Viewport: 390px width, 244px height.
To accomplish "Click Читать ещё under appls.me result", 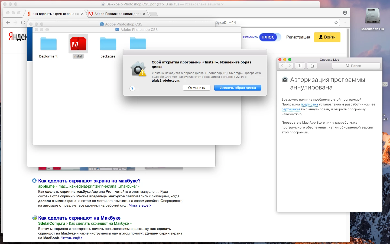I will click(x=140, y=206).
